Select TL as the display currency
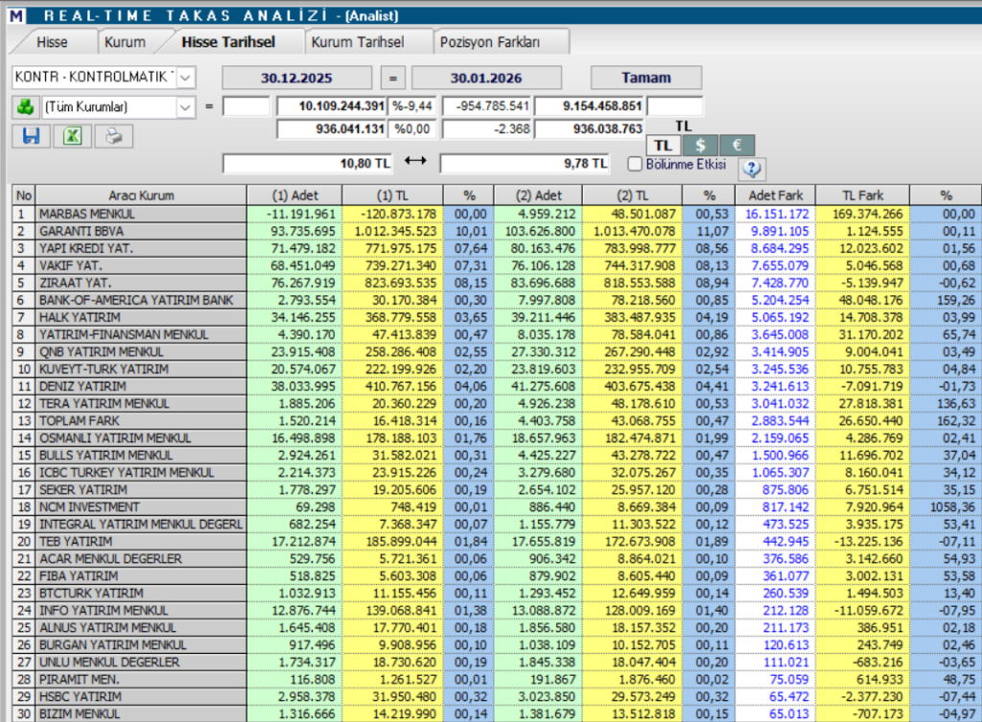 (663, 145)
